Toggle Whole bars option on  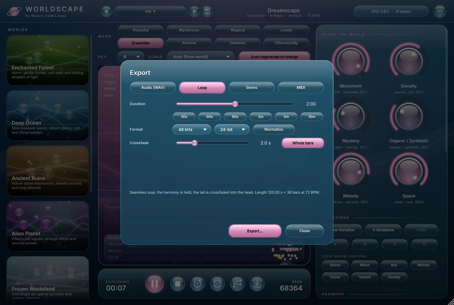(303, 143)
